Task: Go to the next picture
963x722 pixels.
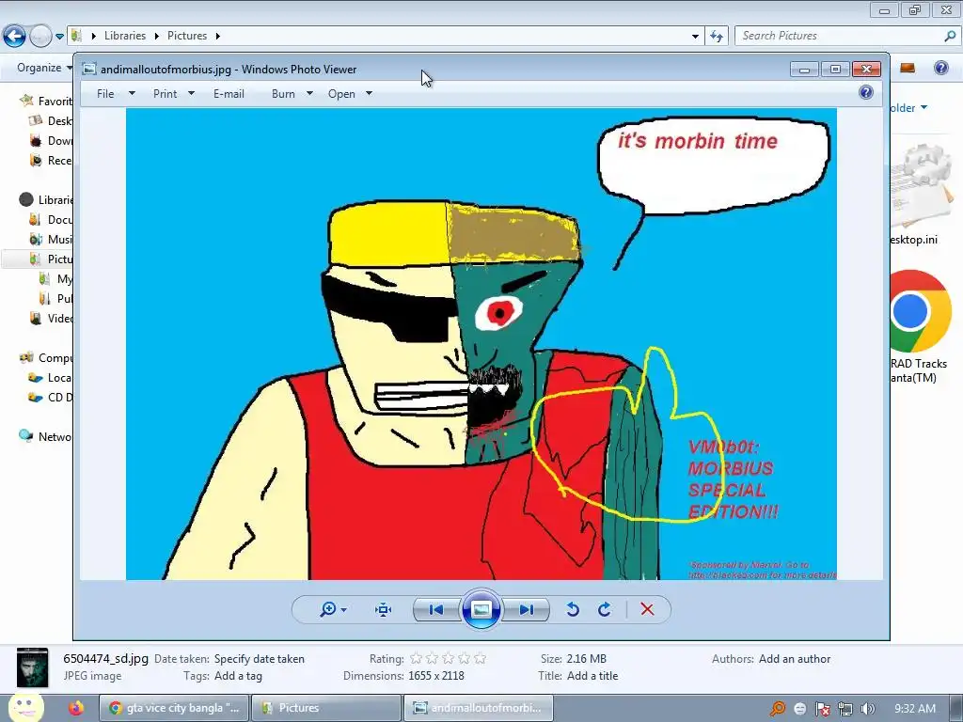Action: coord(526,609)
